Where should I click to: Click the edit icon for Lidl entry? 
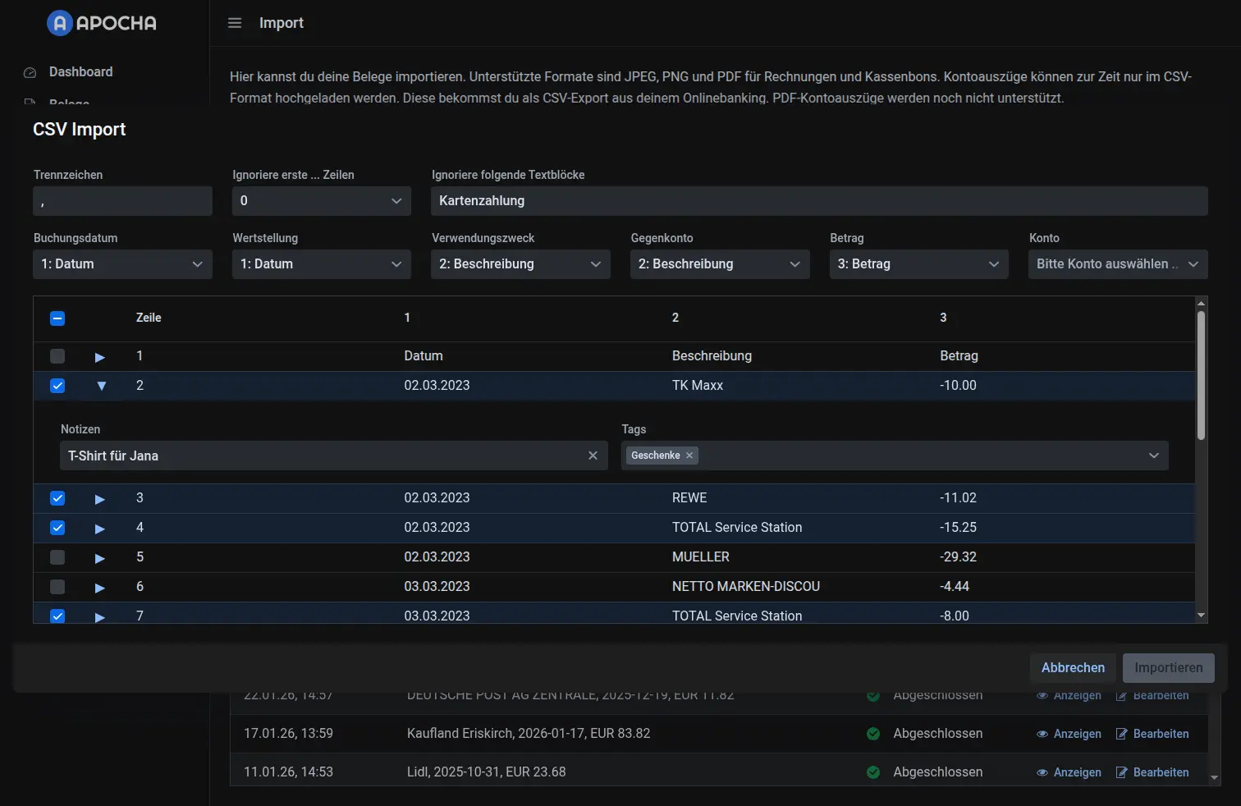[1122, 772]
